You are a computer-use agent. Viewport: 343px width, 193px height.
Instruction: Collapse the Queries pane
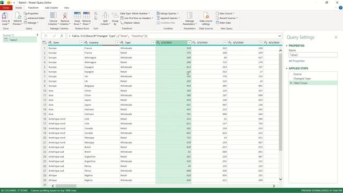(x=38, y=35)
